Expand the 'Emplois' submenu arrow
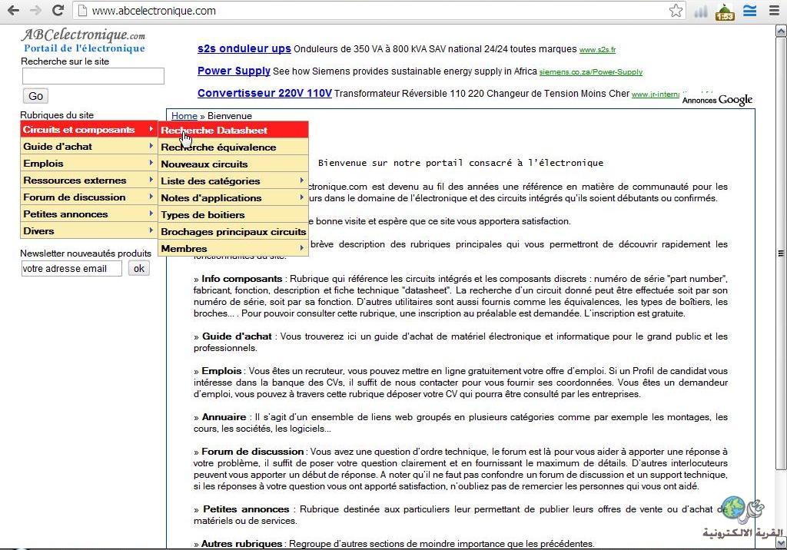Screen dimensions: 787x550 coord(151,163)
